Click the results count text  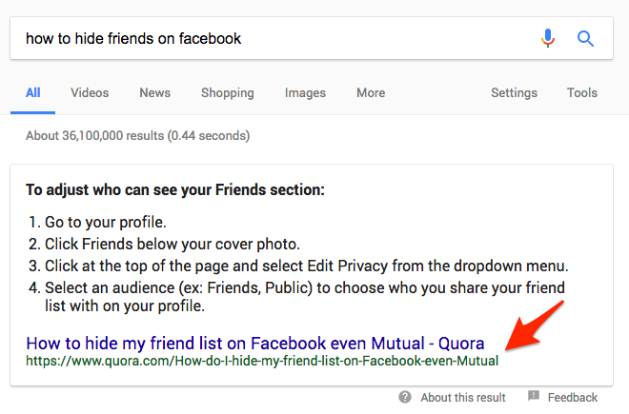pos(137,135)
